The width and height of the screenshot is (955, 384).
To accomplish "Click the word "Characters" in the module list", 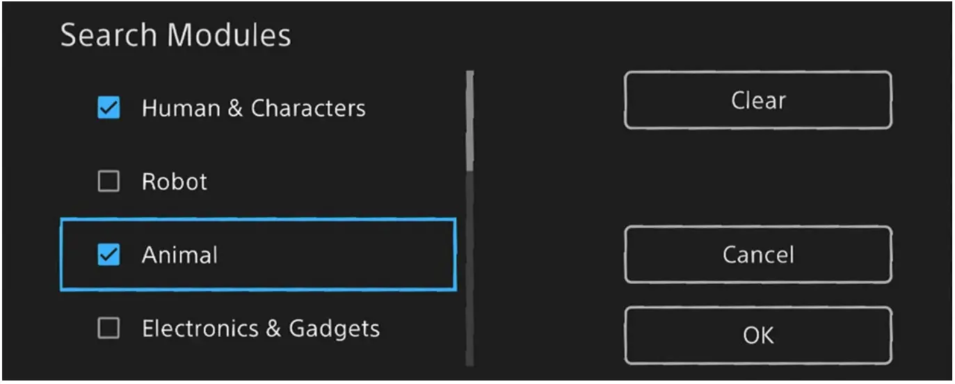I will (x=307, y=109).
